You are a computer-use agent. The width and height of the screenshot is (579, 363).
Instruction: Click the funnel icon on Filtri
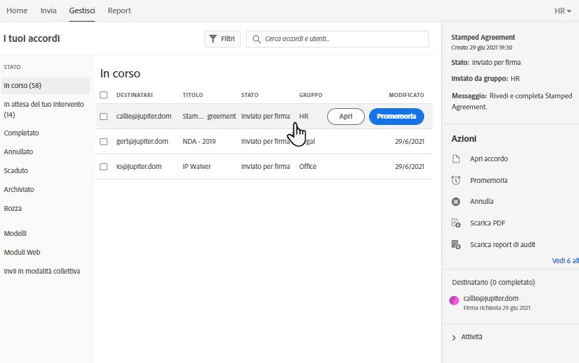[x=213, y=39]
